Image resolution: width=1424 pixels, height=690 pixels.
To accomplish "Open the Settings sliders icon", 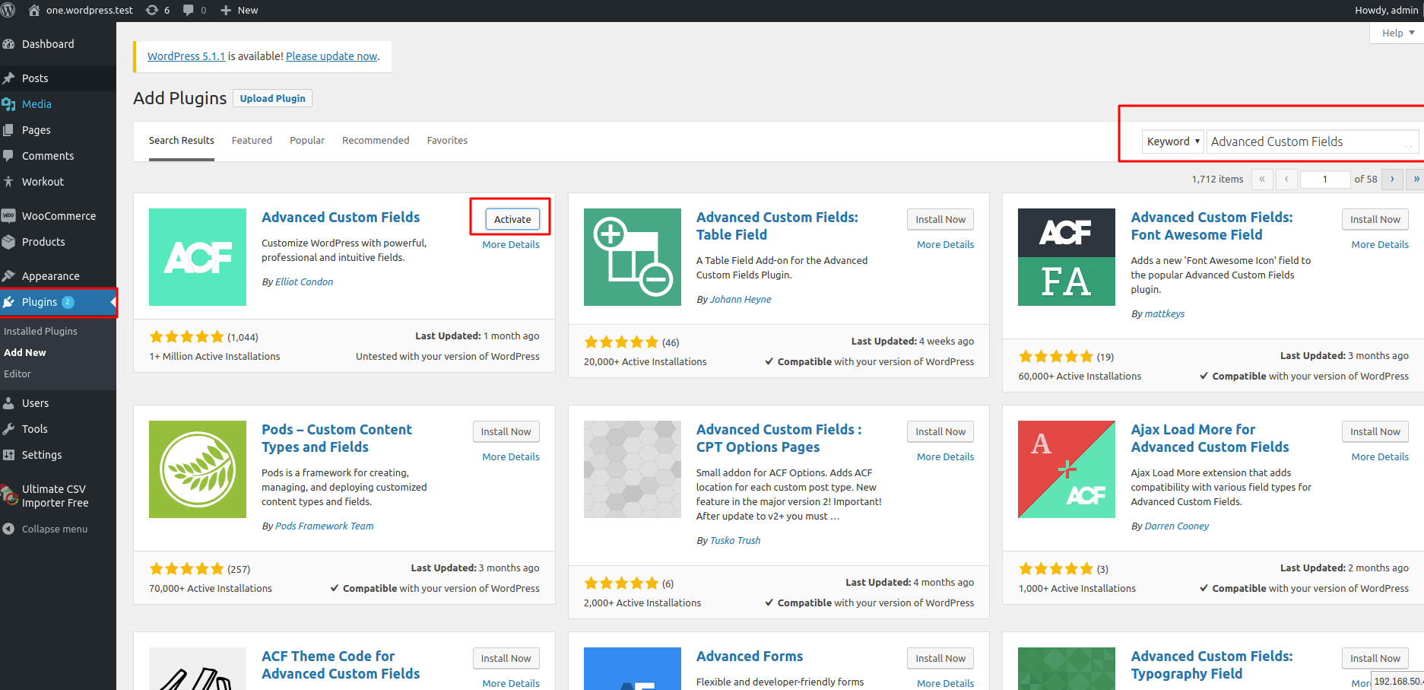I will (x=8, y=455).
